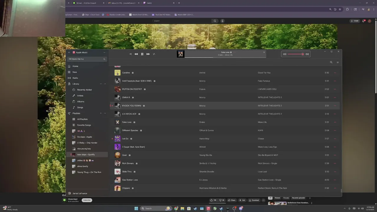Viewport: 377px width, 212px height.
Task: Click YouTube search magnifier button
Action: tap(215, 21)
